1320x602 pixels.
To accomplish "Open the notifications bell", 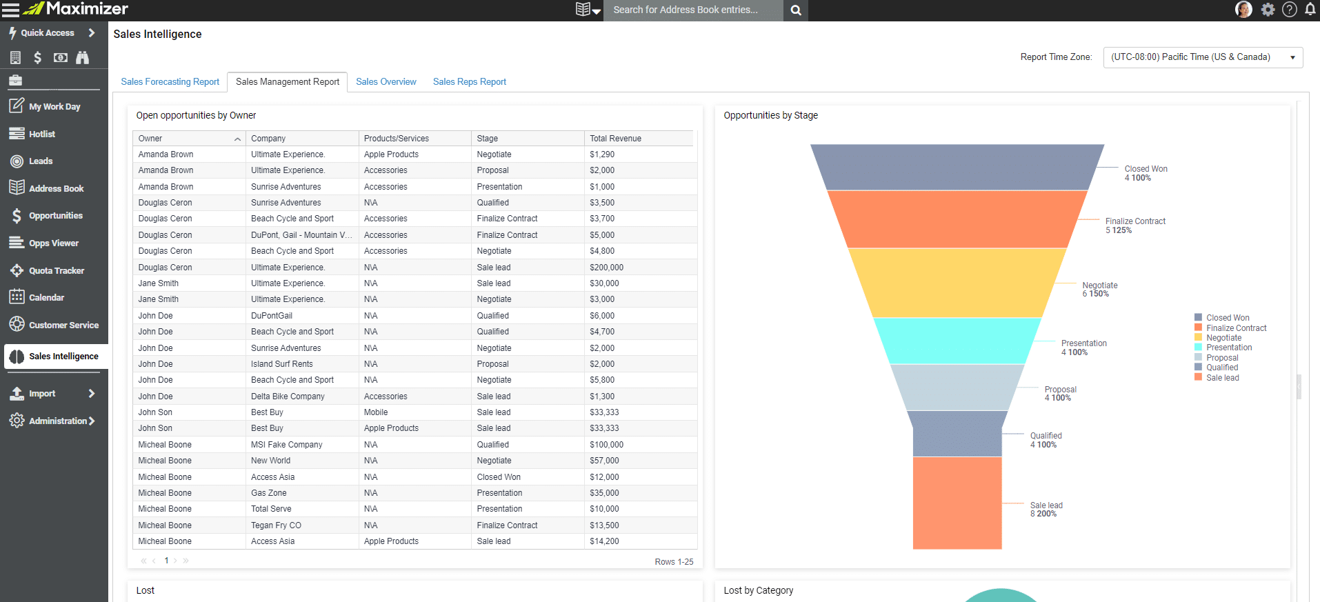I will coord(1310,10).
